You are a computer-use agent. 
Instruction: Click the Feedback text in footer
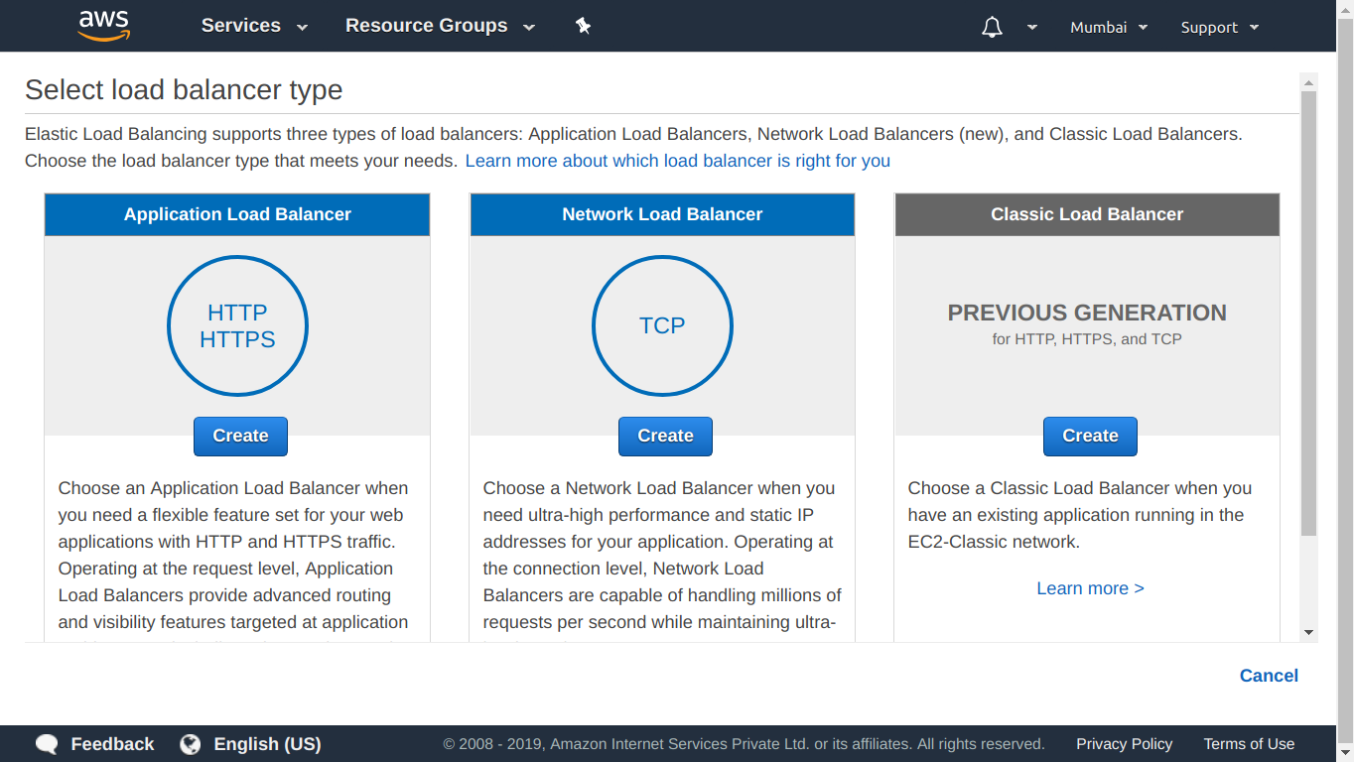pyautogui.click(x=112, y=744)
